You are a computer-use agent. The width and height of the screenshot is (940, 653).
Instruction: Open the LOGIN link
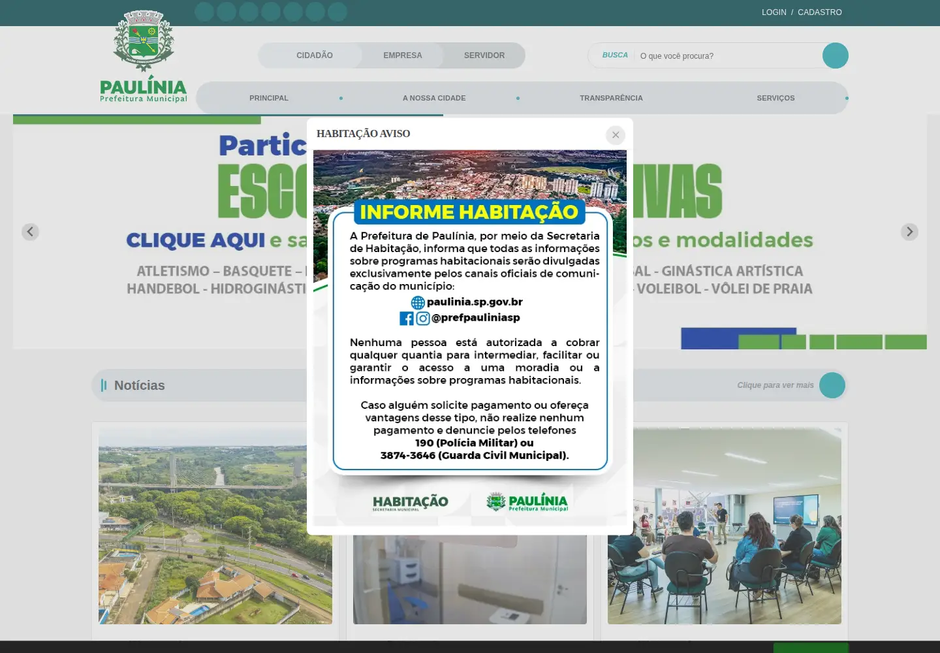click(774, 12)
